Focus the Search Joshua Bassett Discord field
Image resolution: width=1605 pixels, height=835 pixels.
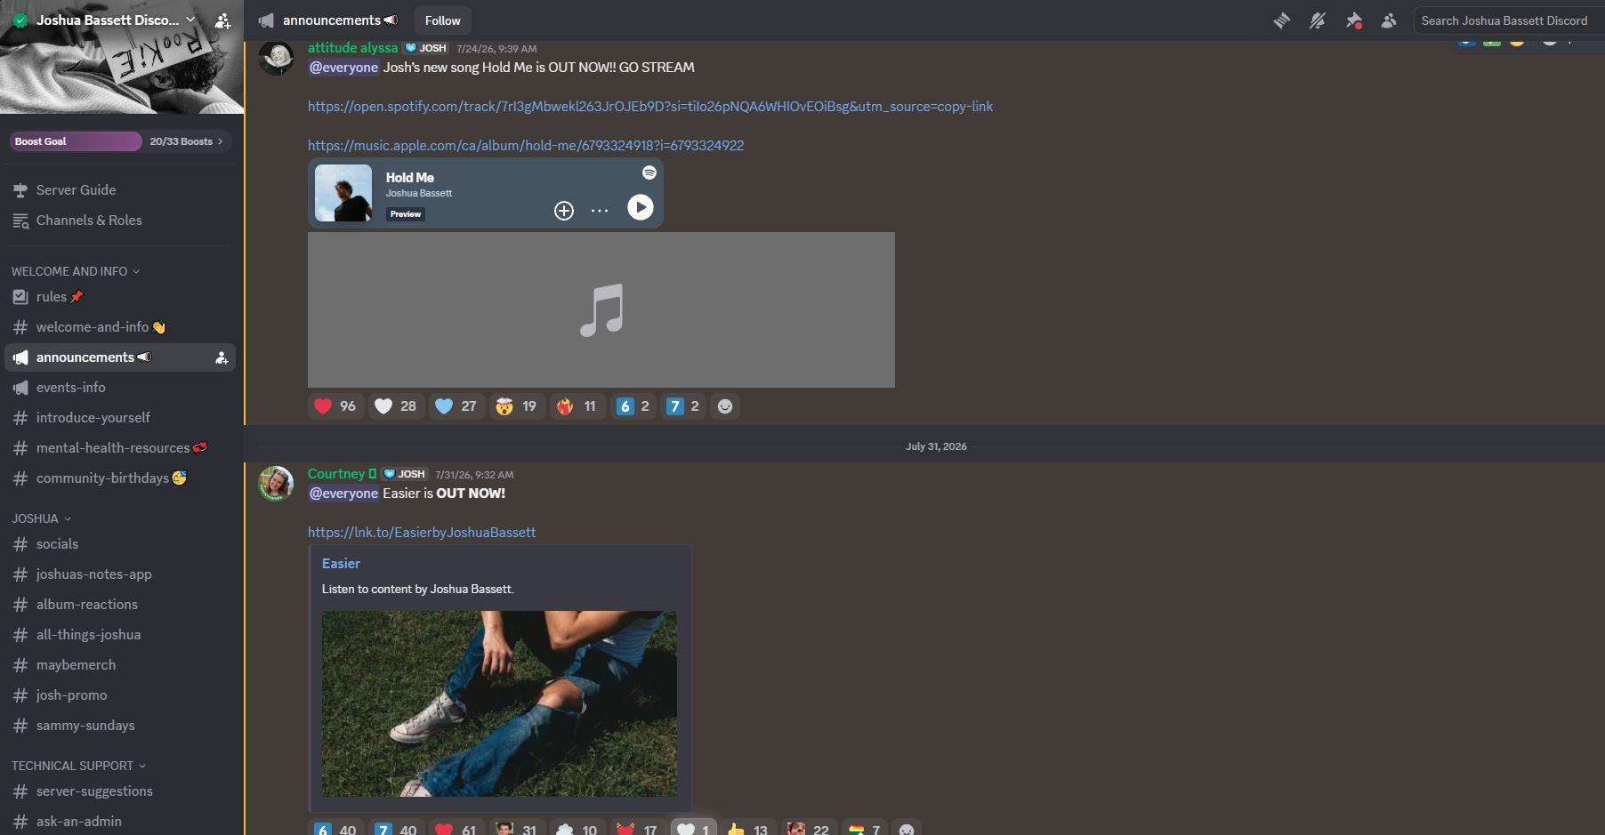pos(1509,20)
